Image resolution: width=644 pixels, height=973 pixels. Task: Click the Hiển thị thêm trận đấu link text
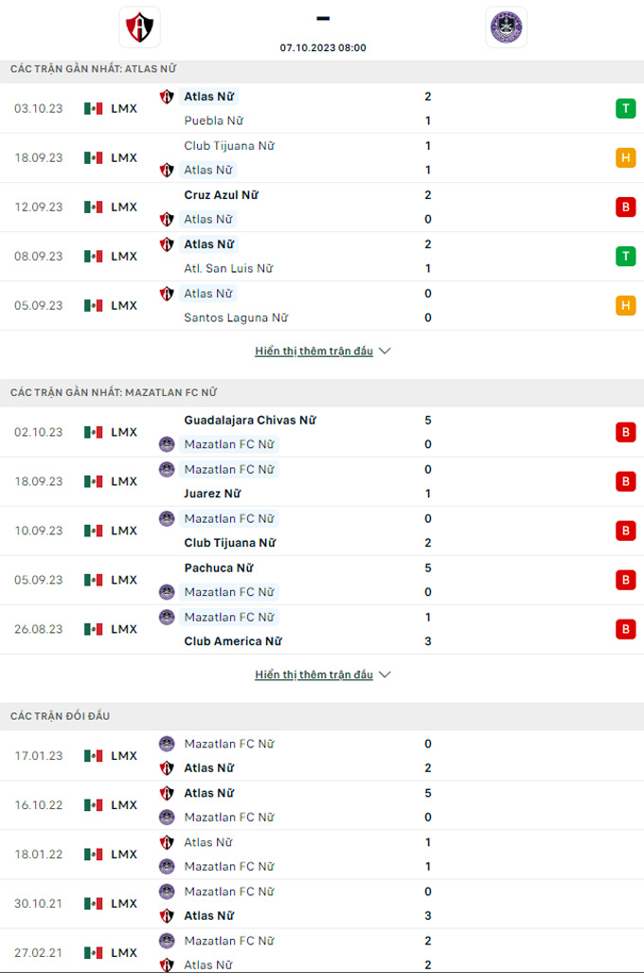pyautogui.click(x=313, y=351)
